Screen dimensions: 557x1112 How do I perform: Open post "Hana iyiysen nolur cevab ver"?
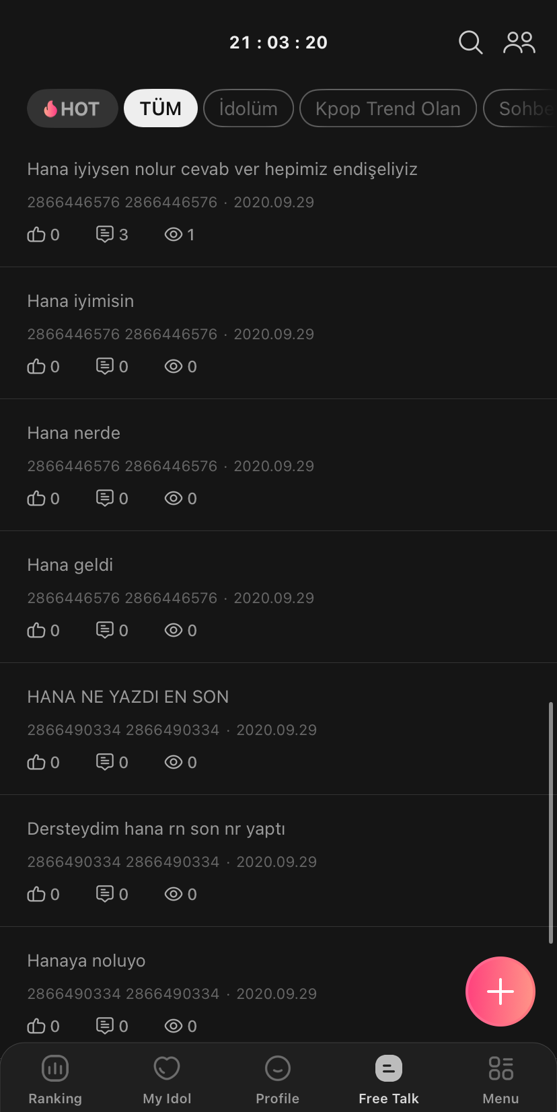click(x=222, y=169)
